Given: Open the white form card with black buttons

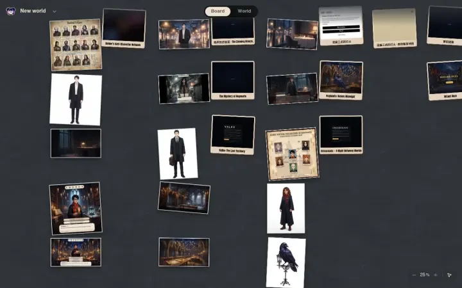Looking at the screenshot, I should (x=341, y=26).
